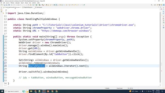
Task: Open the Windows Start menu
Action: click(2, 91)
